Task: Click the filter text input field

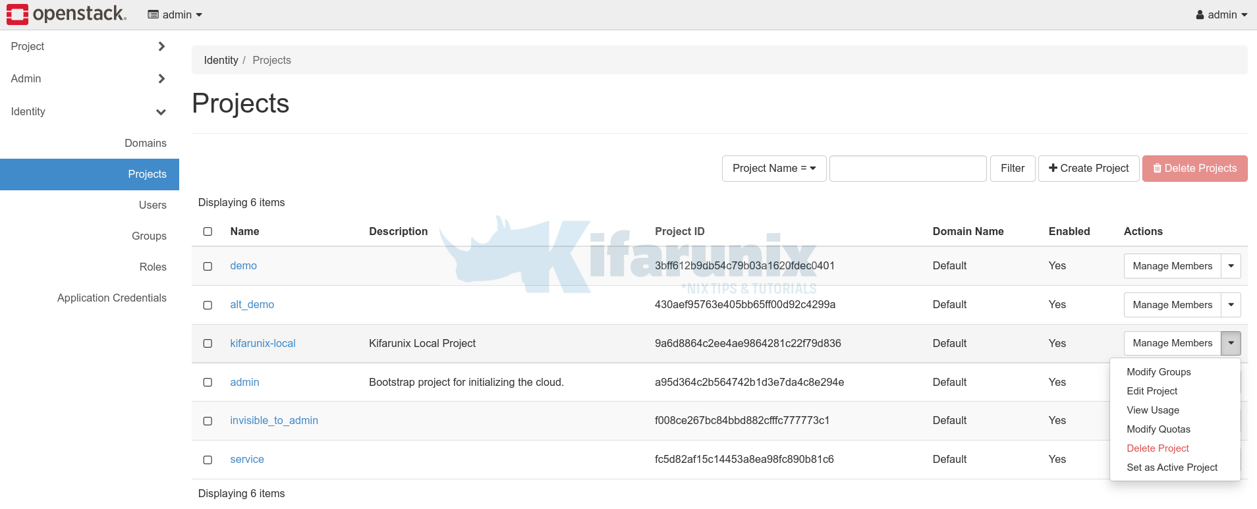Action: tap(908, 169)
